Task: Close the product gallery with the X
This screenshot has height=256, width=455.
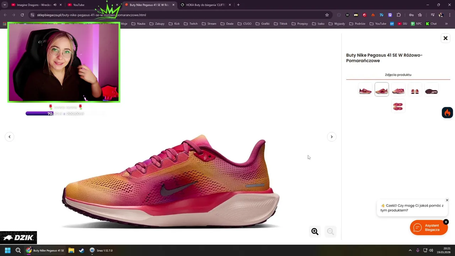Action: pyautogui.click(x=445, y=38)
